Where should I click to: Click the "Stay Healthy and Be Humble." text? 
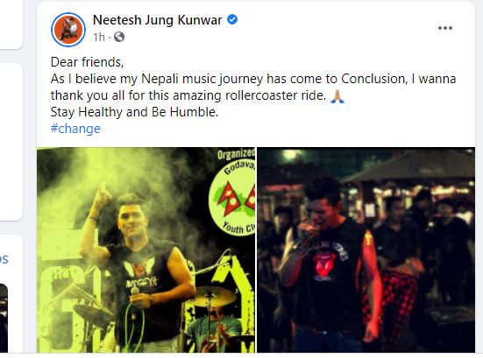134,112
